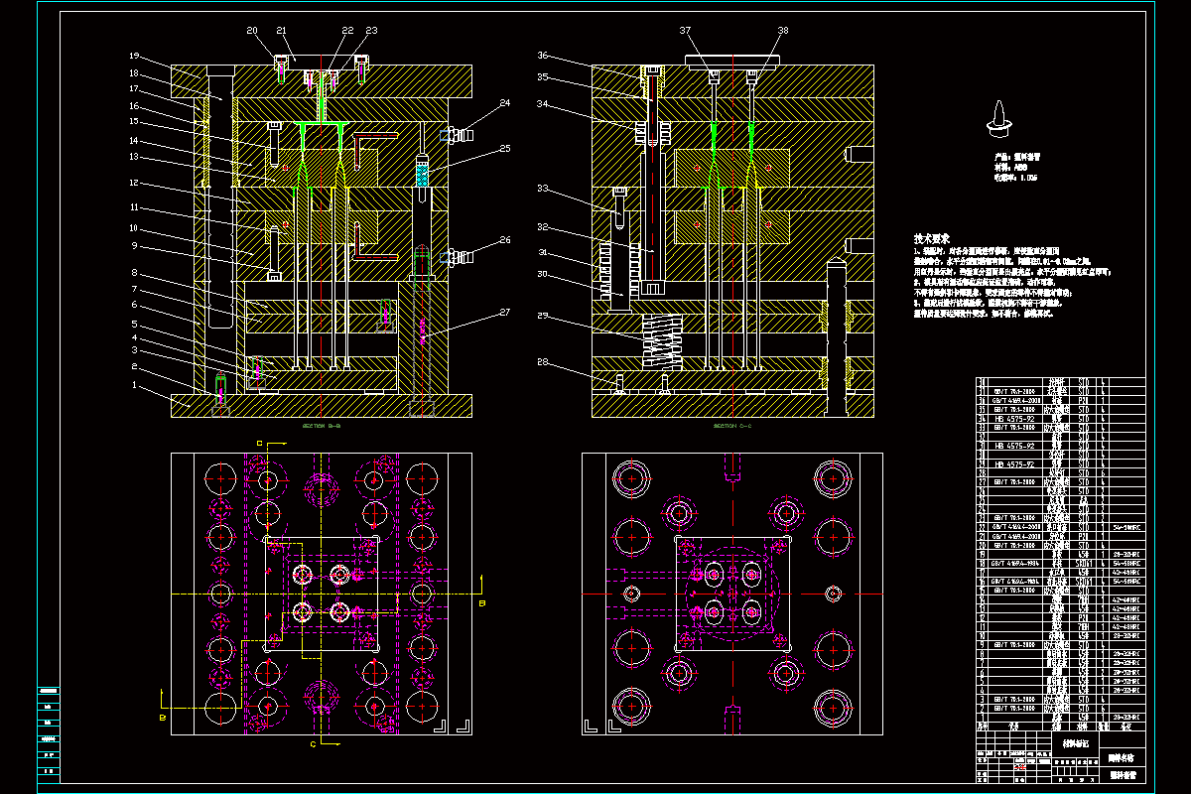The height and width of the screenshot is (794, 1191).
Task: Click the 材料标记 cell in the title block
Action: coord(1076,742)
